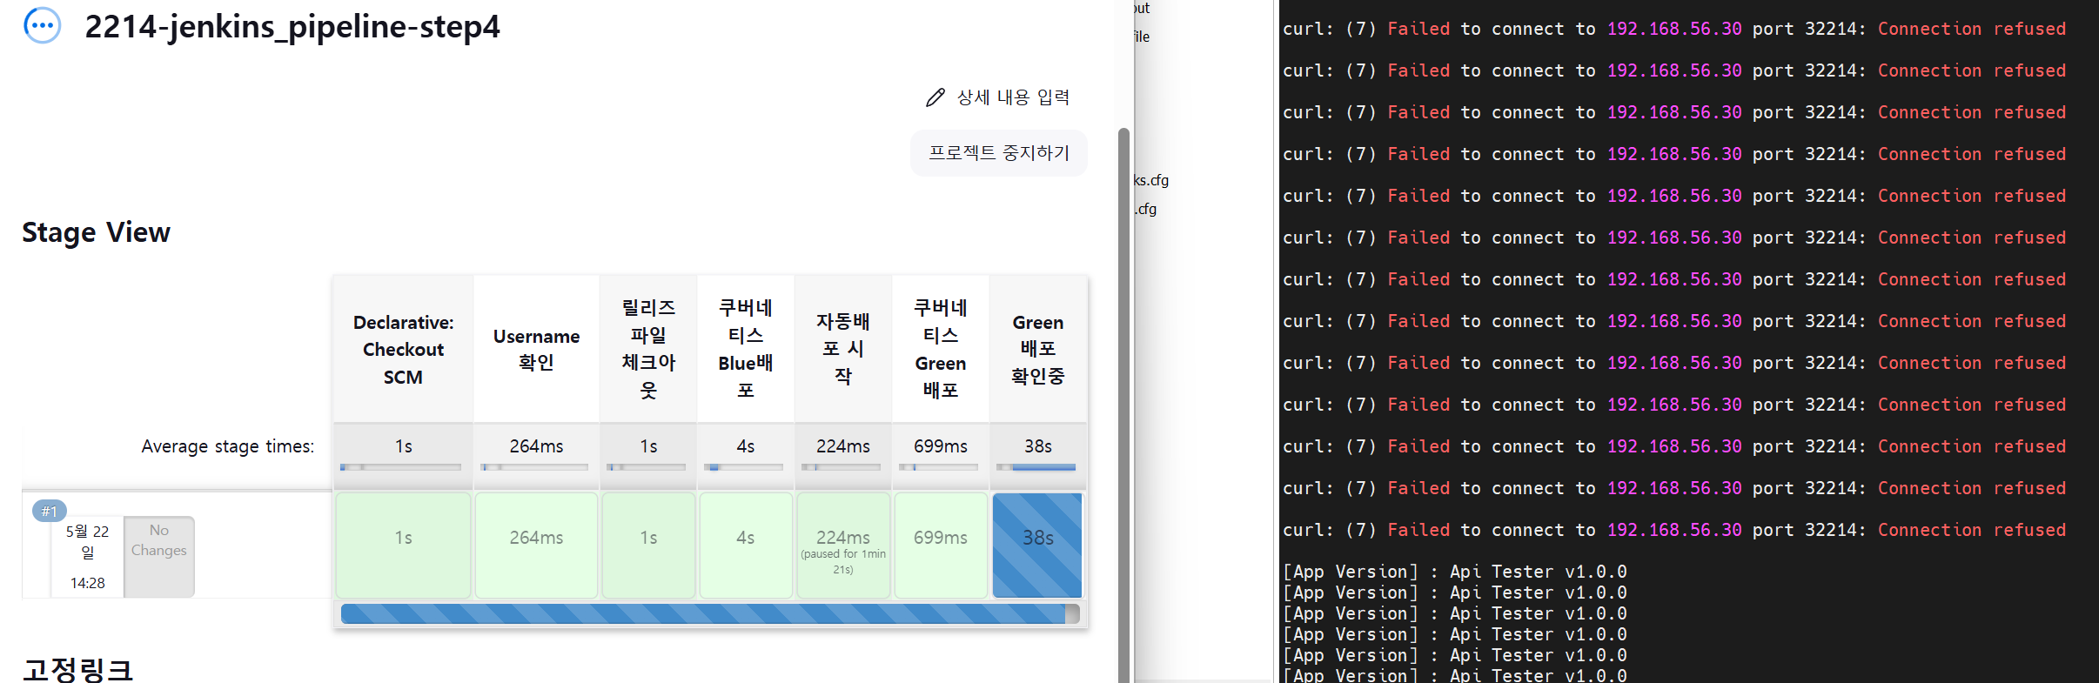
Task: Click the Green 배포 확인중 column header
Action: 1038,350
